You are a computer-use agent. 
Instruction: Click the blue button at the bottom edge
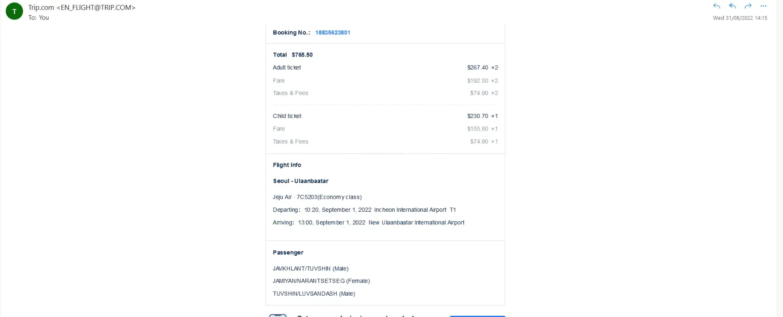pyautogui.click(x=477, y=316)
